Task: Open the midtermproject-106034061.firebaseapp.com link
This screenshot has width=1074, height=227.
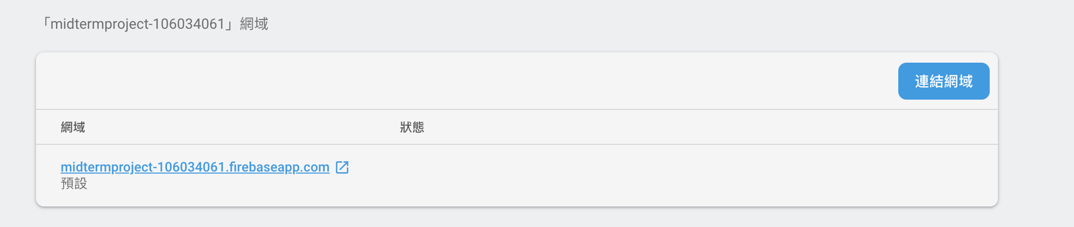Action: click(x=195, y=167)
